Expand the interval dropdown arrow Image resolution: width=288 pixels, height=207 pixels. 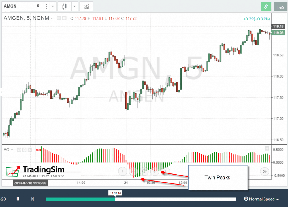(x=52, y=6)
